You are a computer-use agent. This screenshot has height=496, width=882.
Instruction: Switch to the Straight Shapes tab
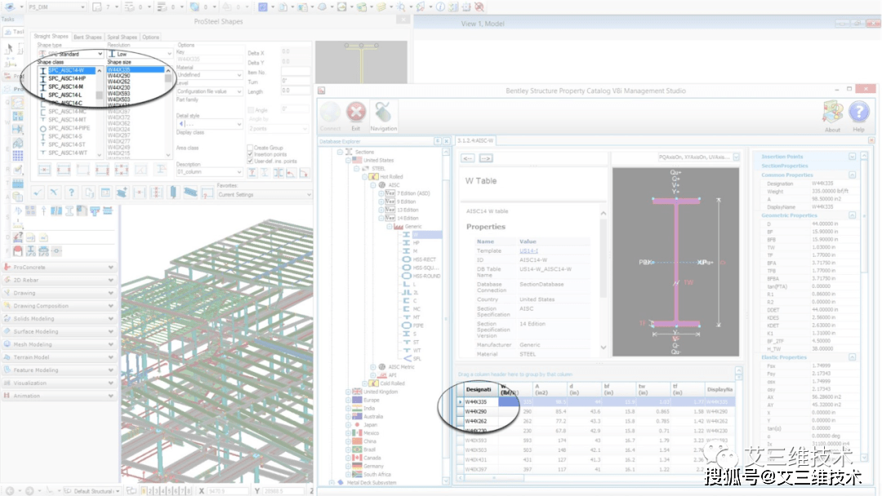click(51, 37)
